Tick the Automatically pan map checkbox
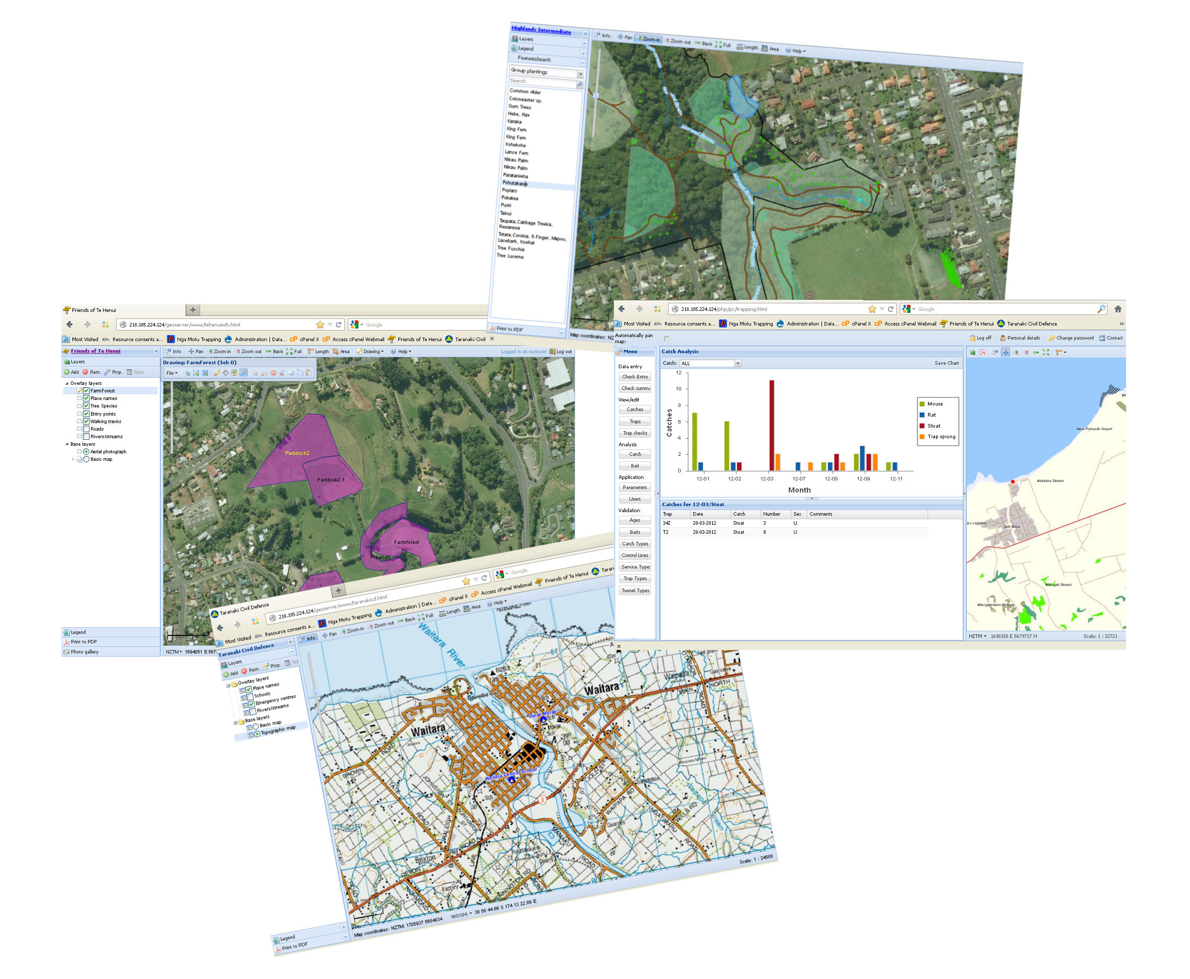 [x=667, y=339]
